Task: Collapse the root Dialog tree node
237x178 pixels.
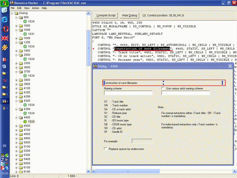Action: click(12, 13)
